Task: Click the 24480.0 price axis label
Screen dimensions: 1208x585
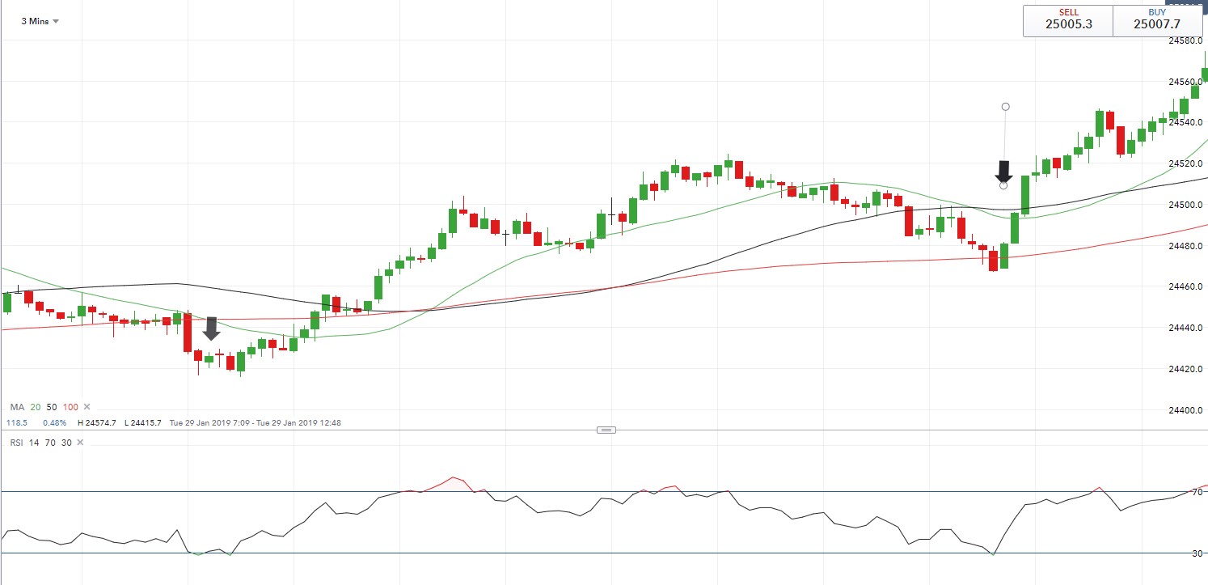Action: click(x=1187, y=246)
